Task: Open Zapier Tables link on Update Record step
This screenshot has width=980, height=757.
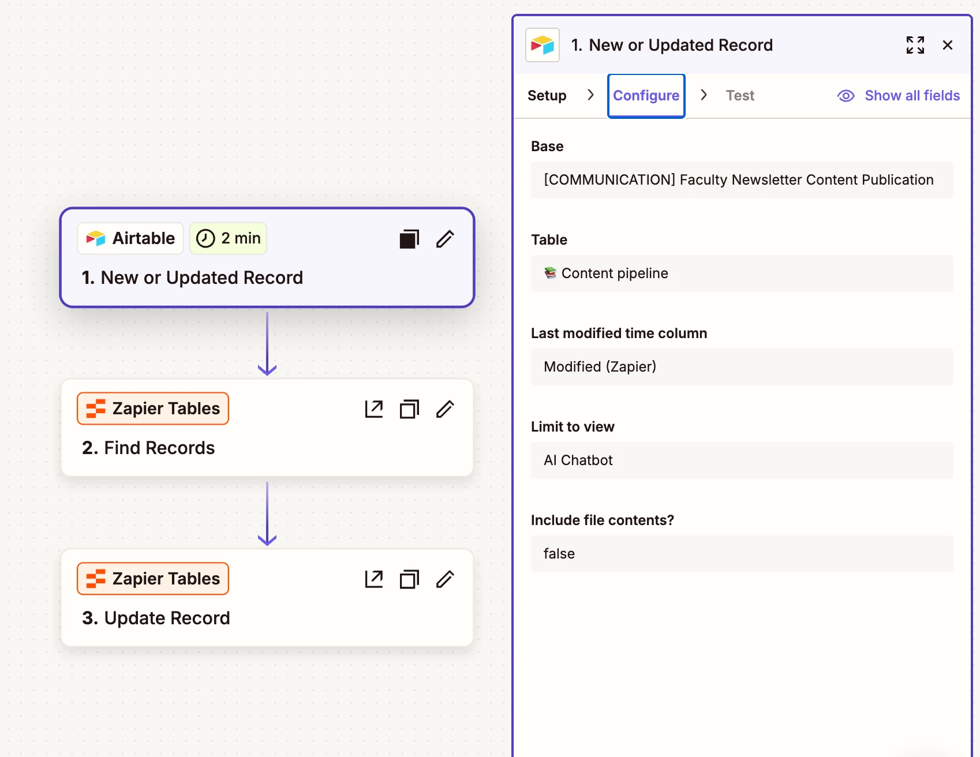Action: click(374, 579)
